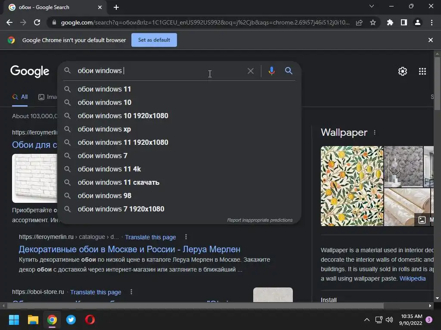Reload the current page
The width and height of the screenshot is (441, 330).
click(37, 22)
